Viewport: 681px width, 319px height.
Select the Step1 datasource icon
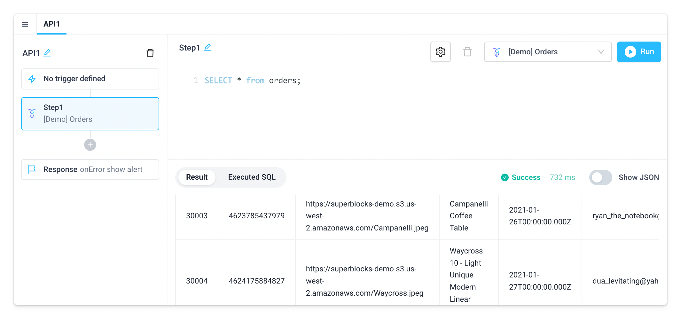(x=32, y=113)
